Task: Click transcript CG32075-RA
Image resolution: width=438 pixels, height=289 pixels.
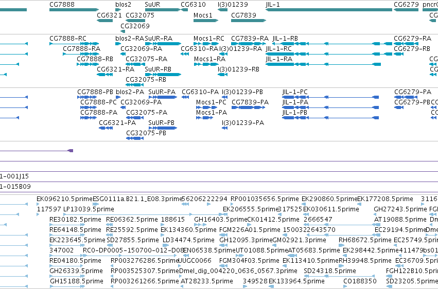Action: 135,64
